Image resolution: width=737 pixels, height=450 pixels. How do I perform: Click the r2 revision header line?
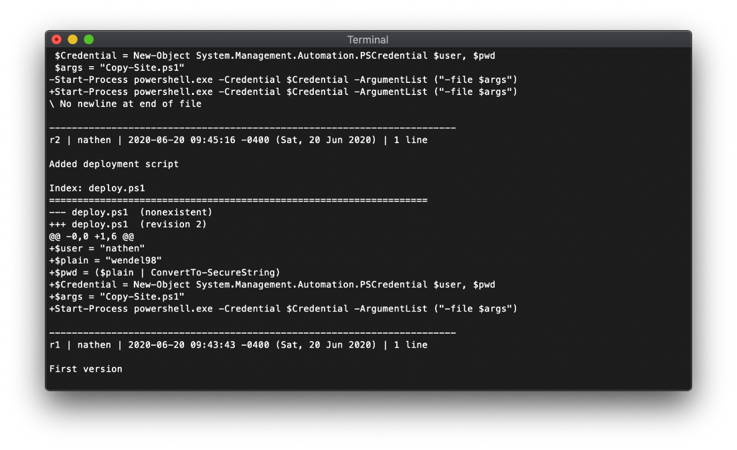[x=238, y=140]
